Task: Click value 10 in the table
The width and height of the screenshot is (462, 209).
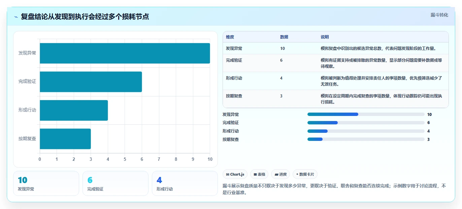Action: 283,48
